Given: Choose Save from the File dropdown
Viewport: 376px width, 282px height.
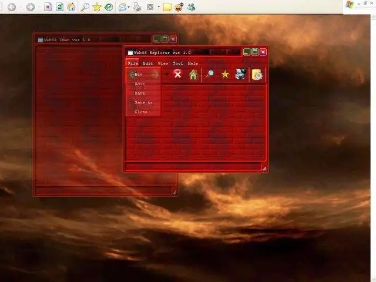Looking at the screenshot, I should (x=143, y=93).
